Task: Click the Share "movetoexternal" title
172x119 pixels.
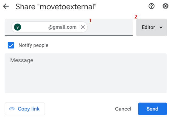Action: [56, 6]
